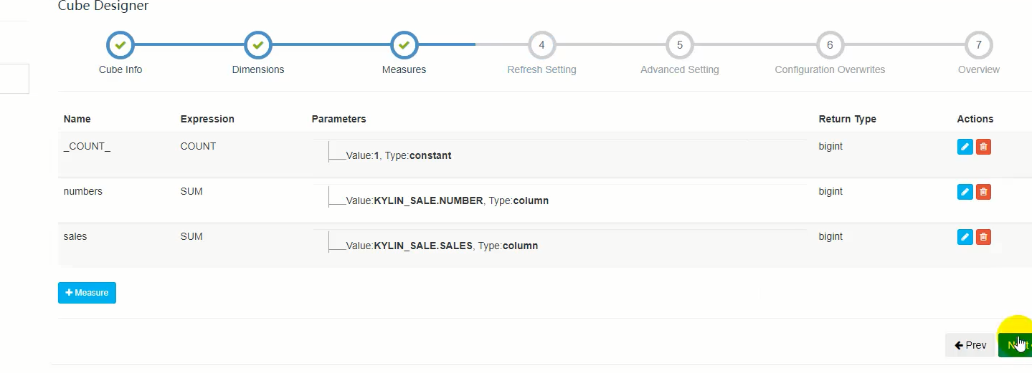
Task: Proceed with the green Next button
Action: tap(1015, 345)
